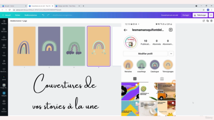Expand the suggested profiles chevron dropdown

pyautogui.click(x=171, y=54)
